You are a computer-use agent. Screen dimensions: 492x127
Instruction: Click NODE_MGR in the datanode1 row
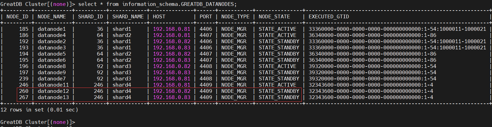[234, 29]
